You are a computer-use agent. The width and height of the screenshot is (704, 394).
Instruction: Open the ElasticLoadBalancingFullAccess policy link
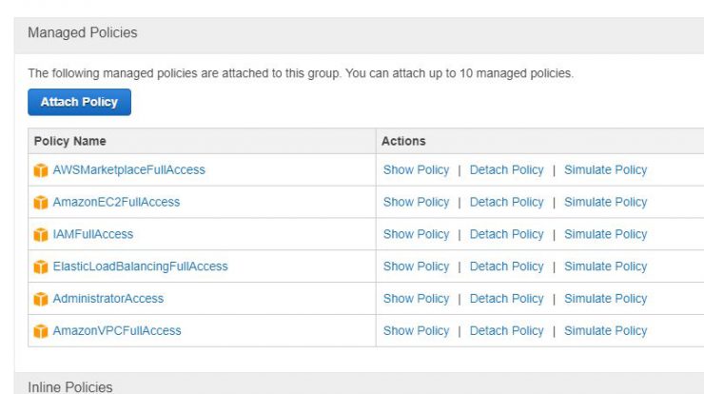(x=141, y=266)
